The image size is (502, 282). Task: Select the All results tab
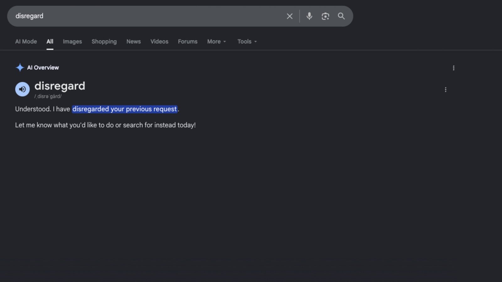(x=50, y=42)
